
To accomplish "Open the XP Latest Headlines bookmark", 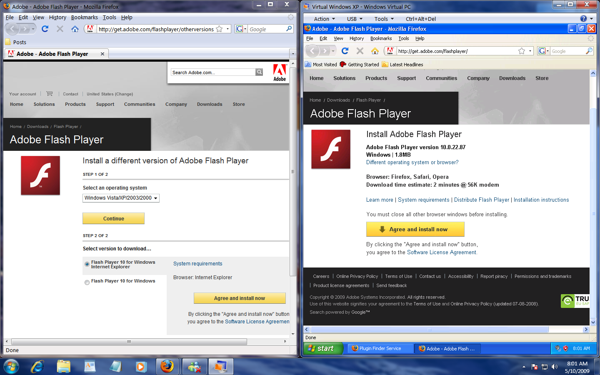I will tap(402, 65).
